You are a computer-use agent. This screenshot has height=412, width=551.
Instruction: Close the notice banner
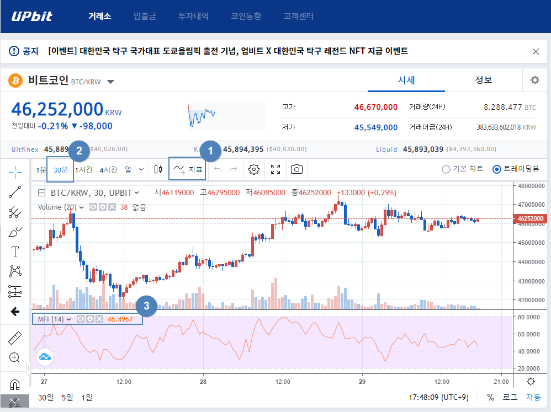click(x=536, y=52)
